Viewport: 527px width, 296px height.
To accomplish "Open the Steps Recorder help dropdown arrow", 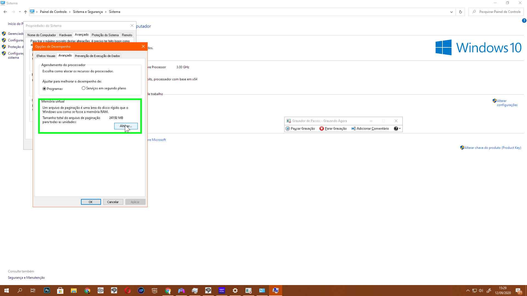I will 400,129.
